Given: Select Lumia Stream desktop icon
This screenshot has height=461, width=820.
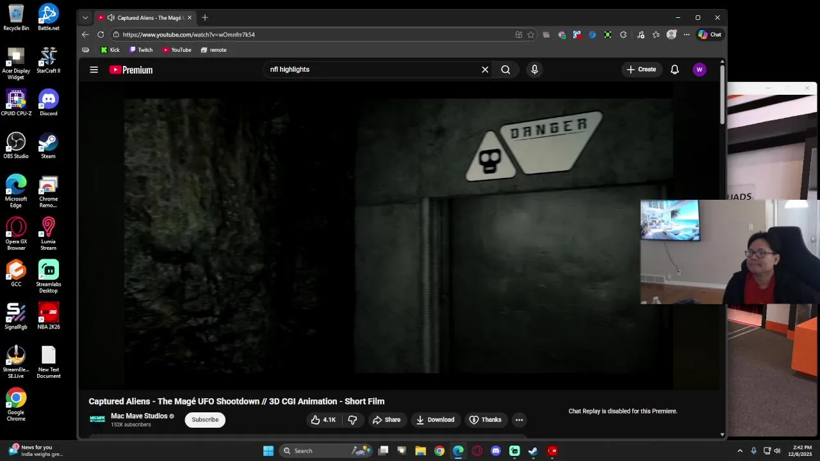Looking at the screenshot, I should coord(49,234).
